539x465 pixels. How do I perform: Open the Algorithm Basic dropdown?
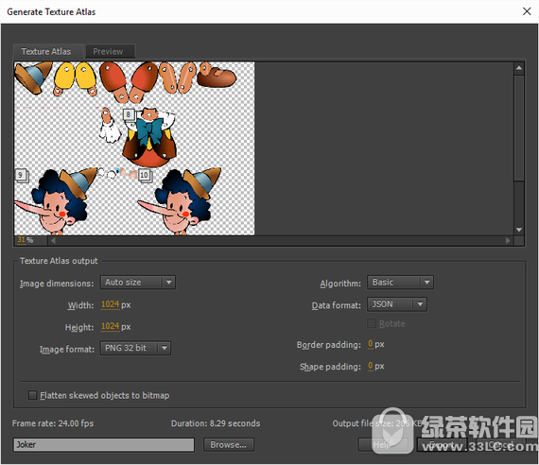401,283
